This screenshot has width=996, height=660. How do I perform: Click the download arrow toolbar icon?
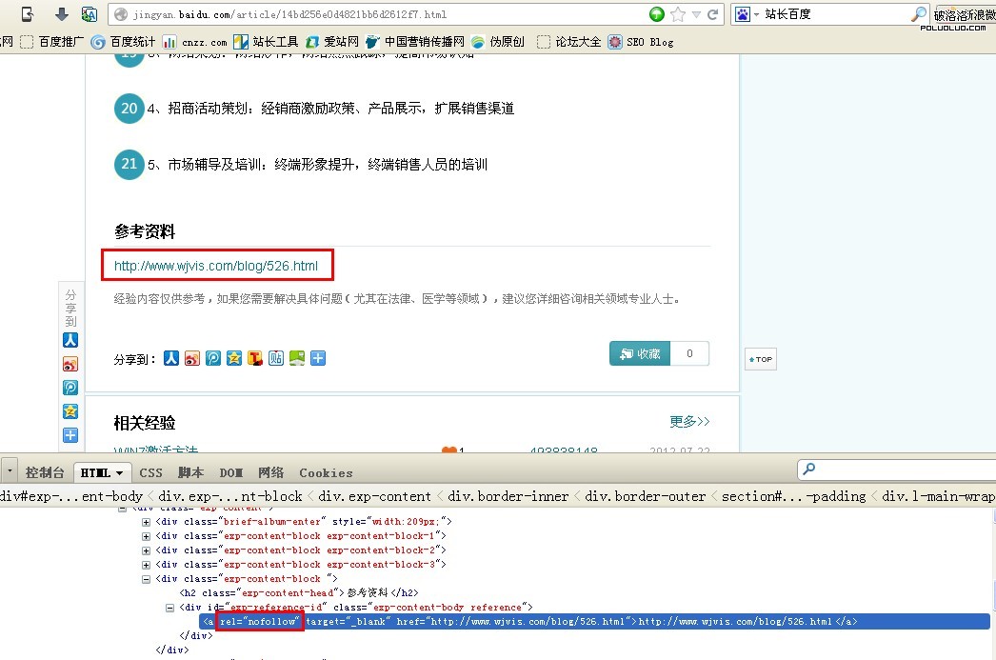click(x=61, y=14)
